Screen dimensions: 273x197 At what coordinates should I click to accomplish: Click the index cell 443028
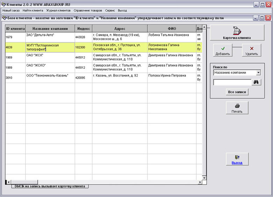pyautogui.click(x=84, y=37)
